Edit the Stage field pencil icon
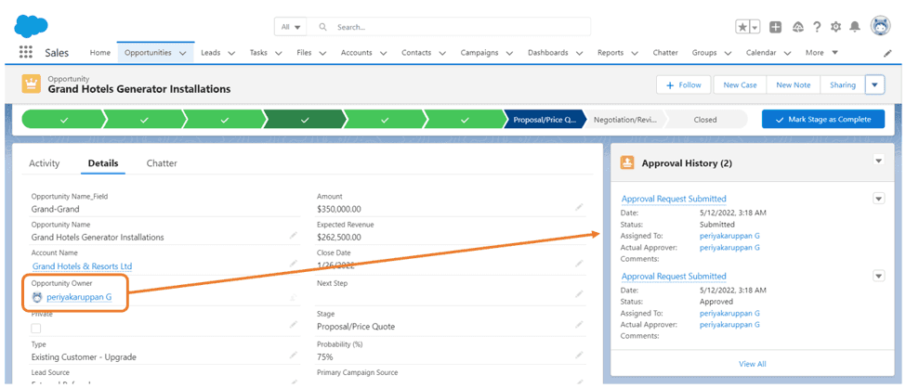Screen dimensions: 906x388 tap(579, 325)
